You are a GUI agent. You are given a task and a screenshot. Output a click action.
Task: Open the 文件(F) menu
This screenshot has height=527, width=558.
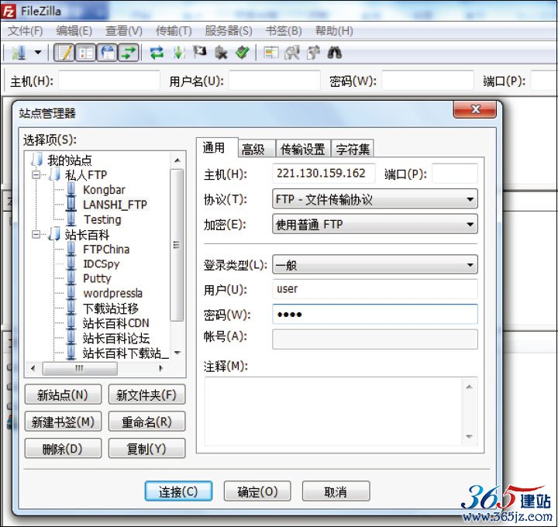[x=26, y=31]
